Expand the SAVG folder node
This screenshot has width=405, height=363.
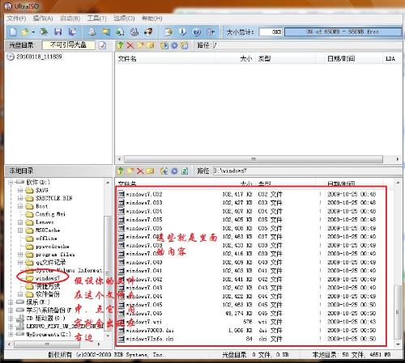(20, 190)
